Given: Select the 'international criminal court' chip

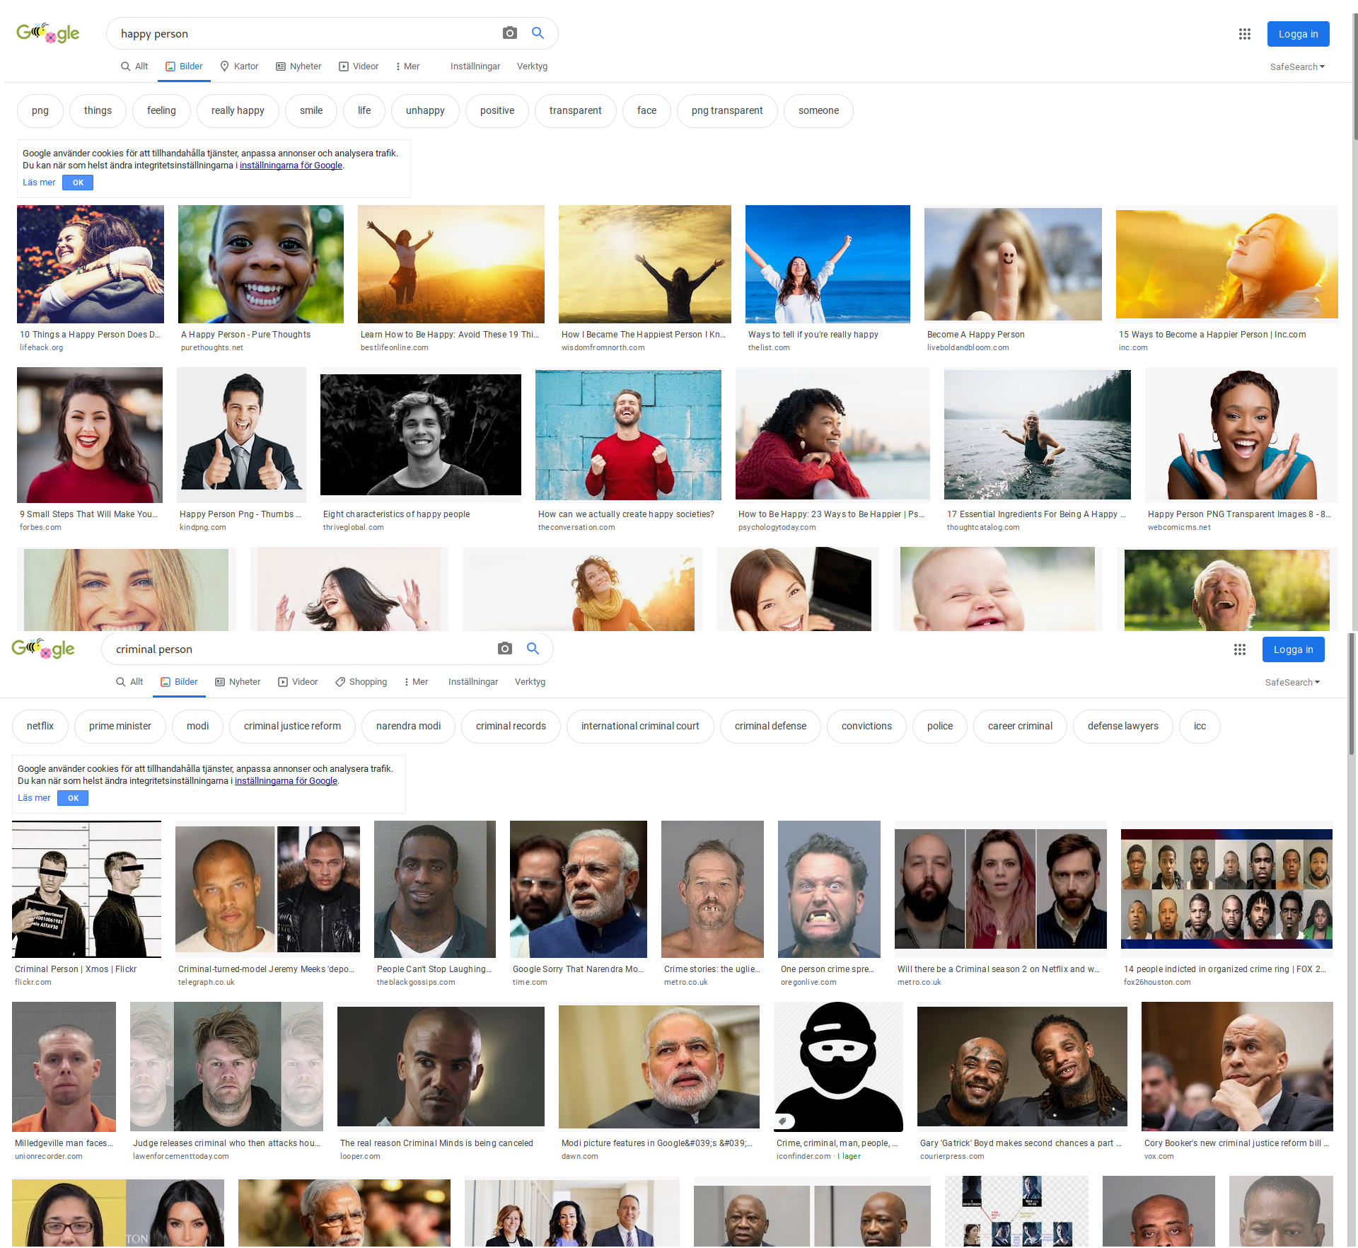Looking at the screenshot, I should 640,727.
